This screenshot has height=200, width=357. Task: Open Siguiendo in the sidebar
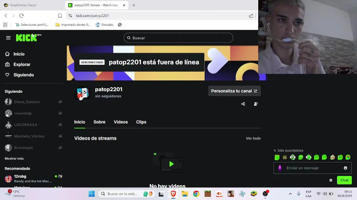pos(19,75)
